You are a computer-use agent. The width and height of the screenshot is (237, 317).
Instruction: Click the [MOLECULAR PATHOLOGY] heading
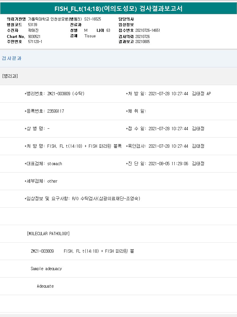click(48, 233)
